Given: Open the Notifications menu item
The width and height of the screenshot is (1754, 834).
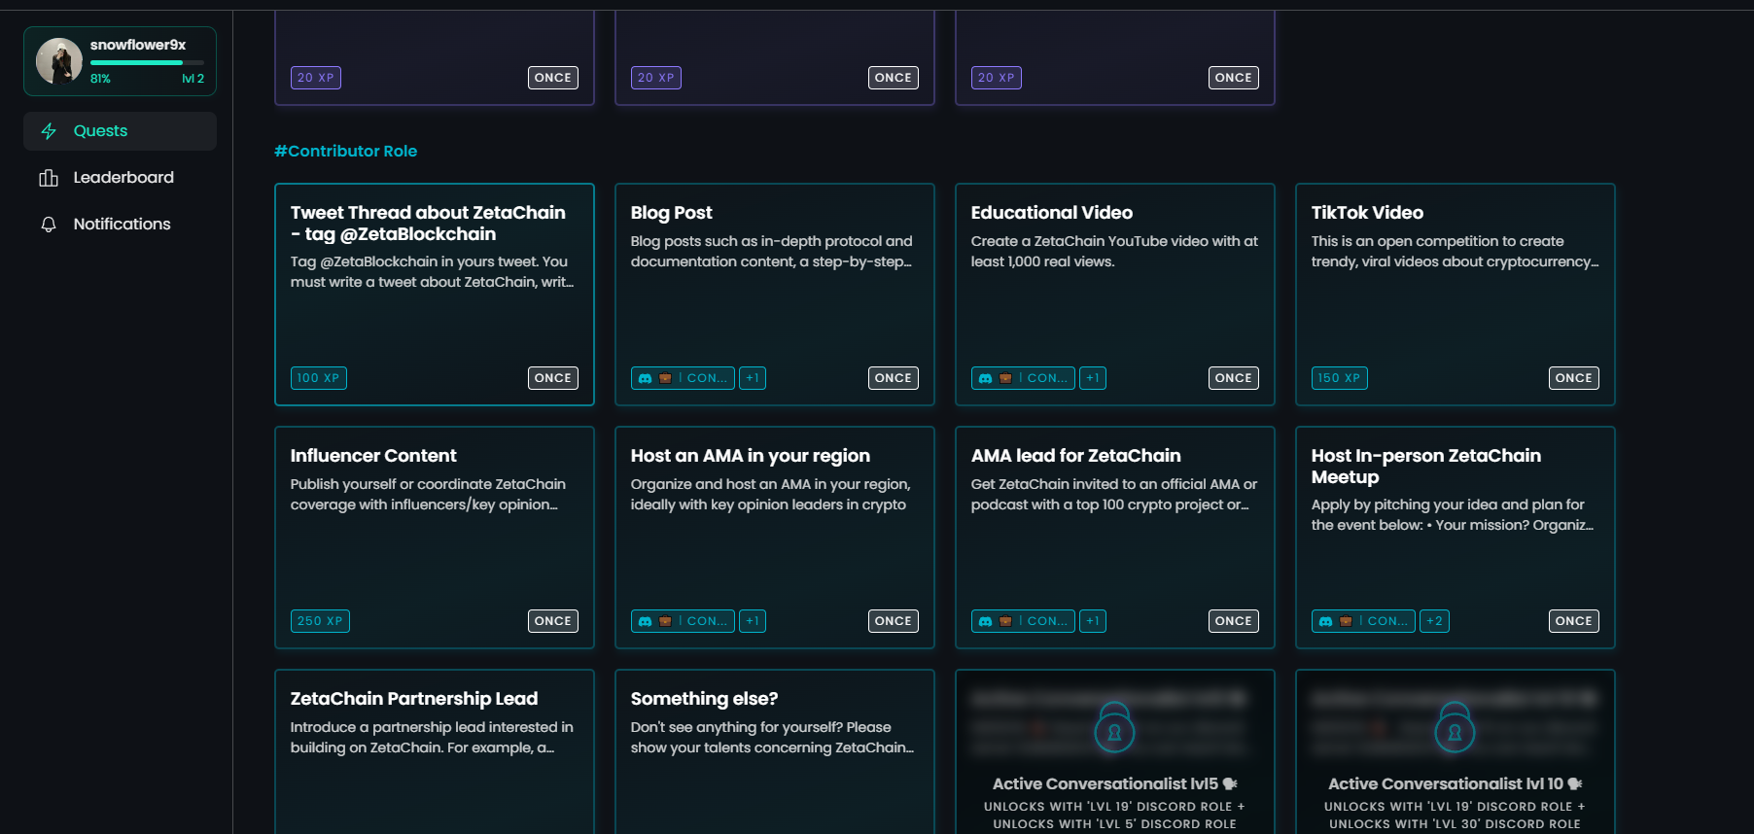Looking at the screenshot, I should pos(120,225).
